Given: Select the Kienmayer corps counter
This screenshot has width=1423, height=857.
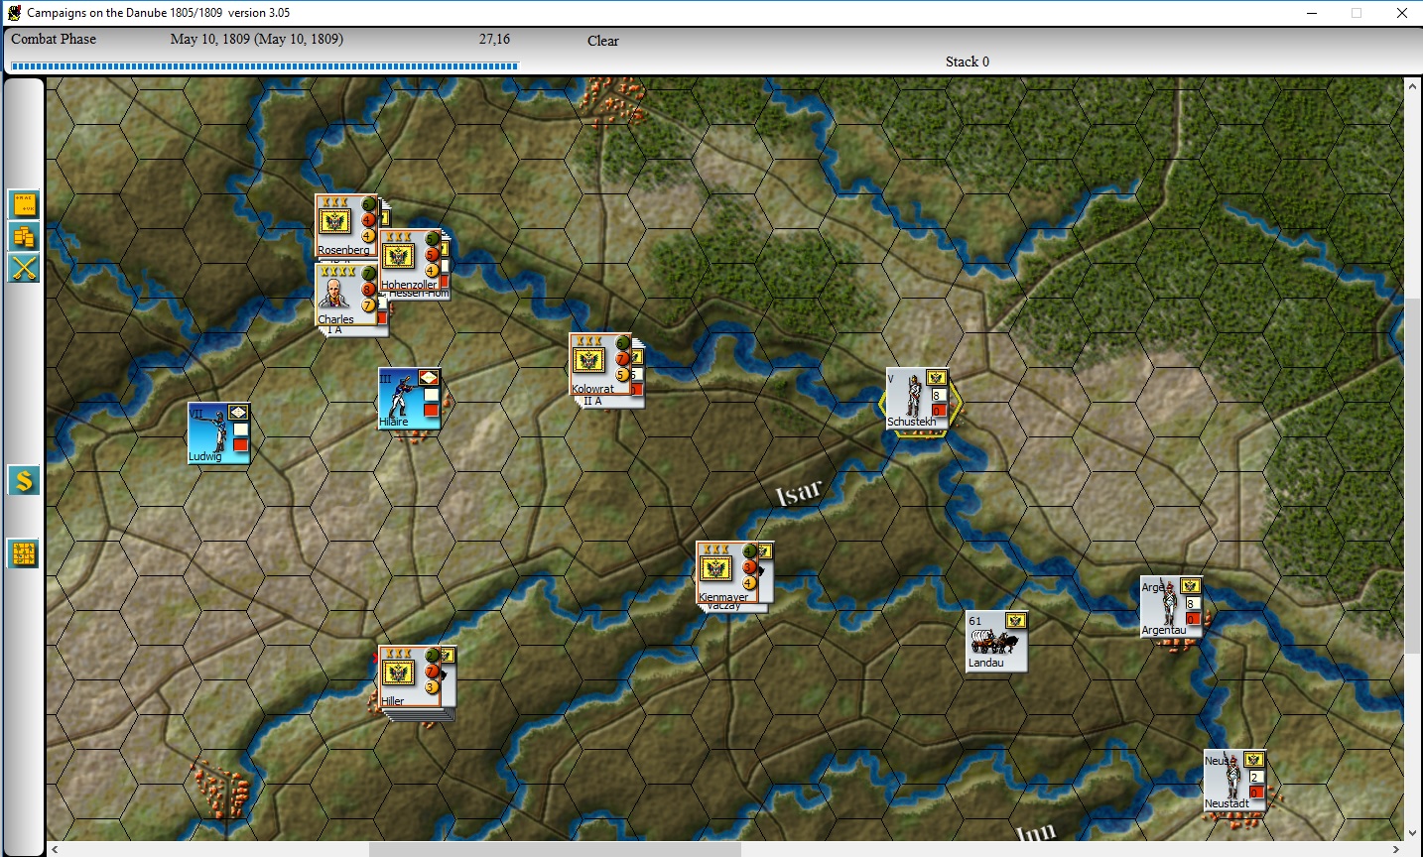Looking at the screenshot, I should point(727,572).
